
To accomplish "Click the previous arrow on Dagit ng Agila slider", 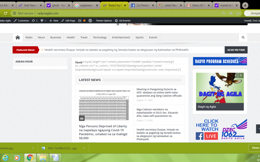I will pyautogui.click(x=235, y=75).
